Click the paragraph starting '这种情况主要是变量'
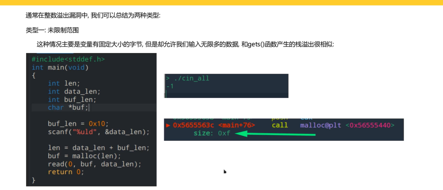This screenshot has width=443, height=190. coord(185,45)
